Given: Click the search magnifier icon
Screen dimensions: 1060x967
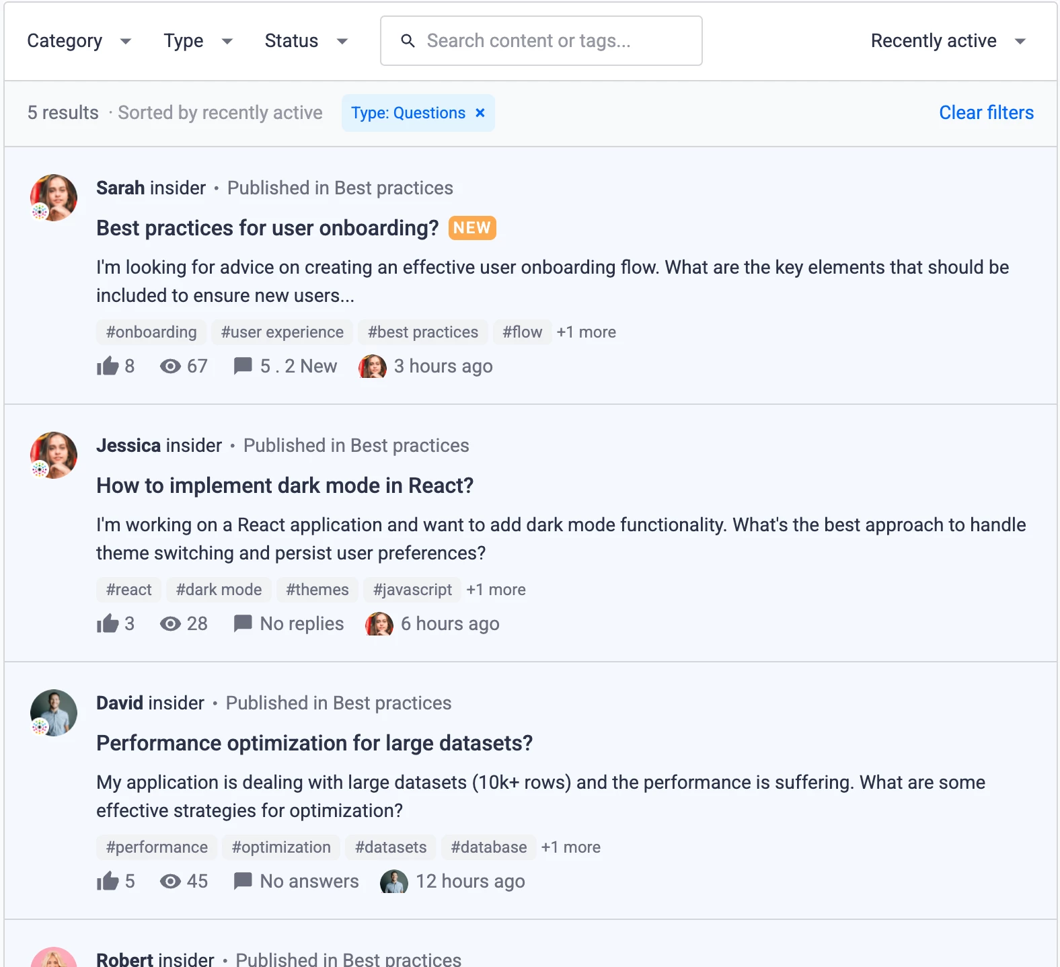Looking at the screenshot, I should coord(408,41).
